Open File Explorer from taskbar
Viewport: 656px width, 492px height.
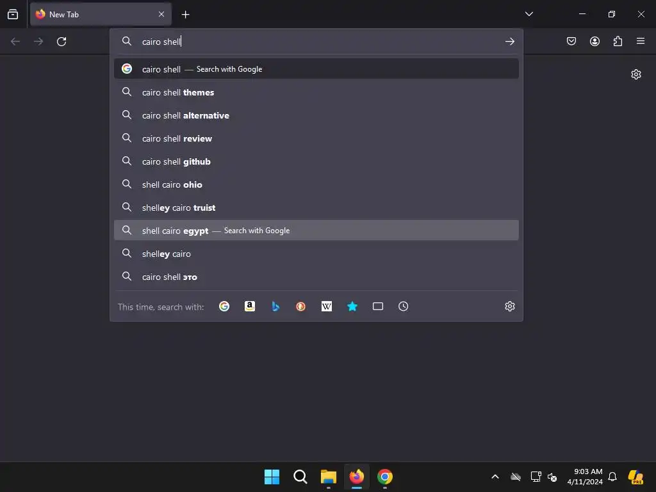pos(329,477)
